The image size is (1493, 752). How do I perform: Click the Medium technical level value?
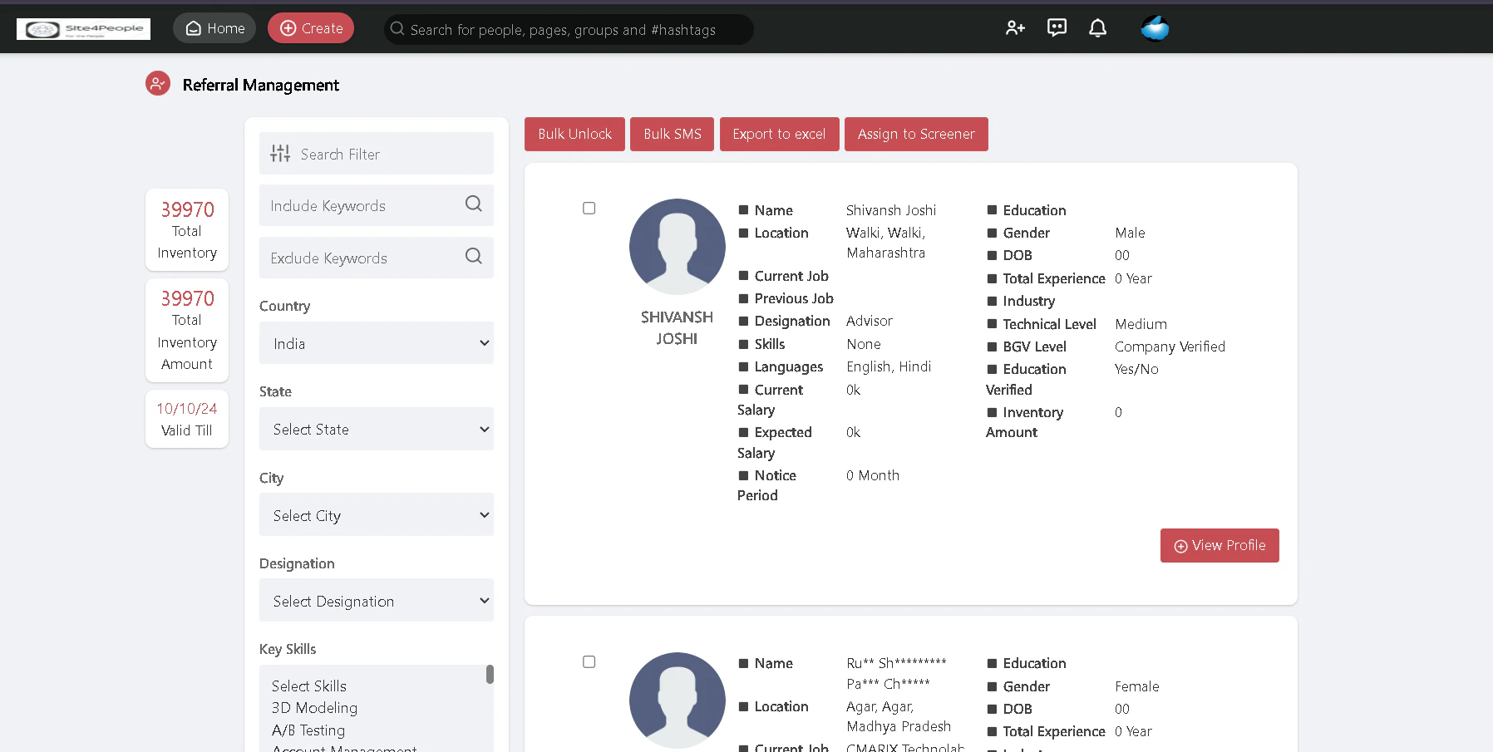pos(1141,324)
